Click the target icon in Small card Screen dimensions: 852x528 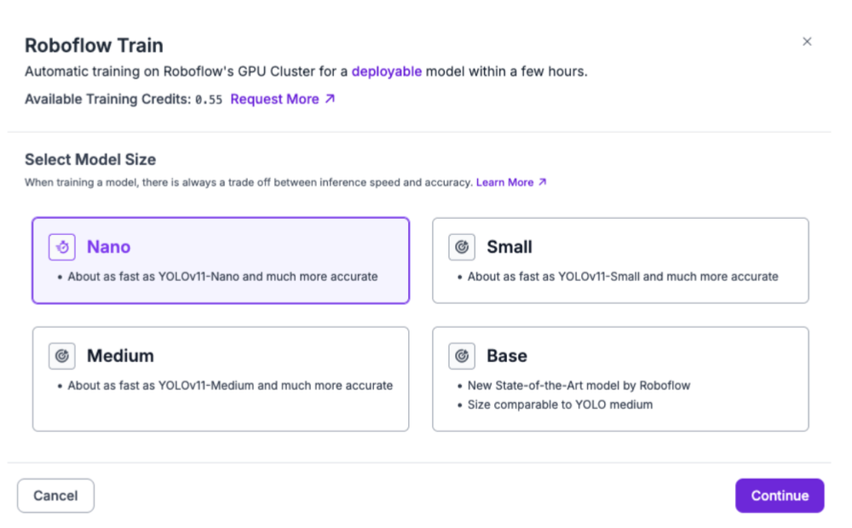[462, 247]
